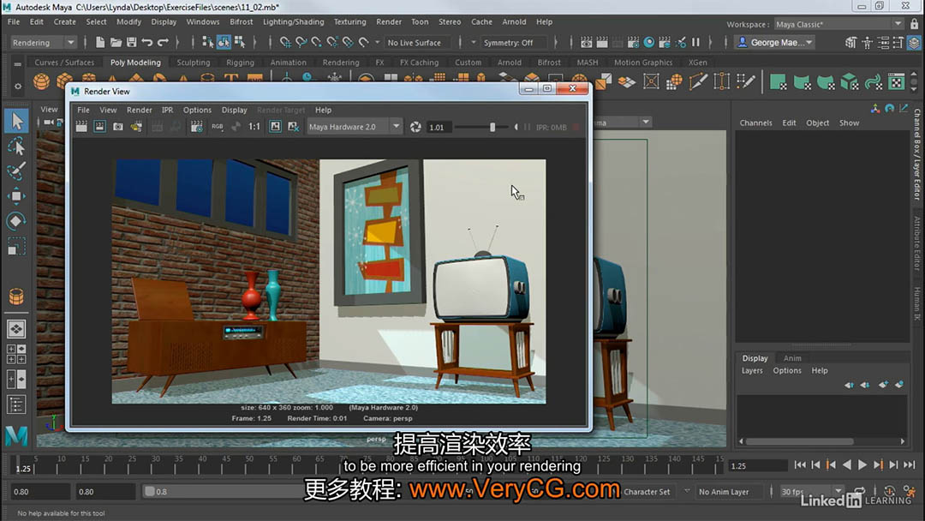Toggle Snap to Points magnet
925x521 pixels.
click(317, 43)
